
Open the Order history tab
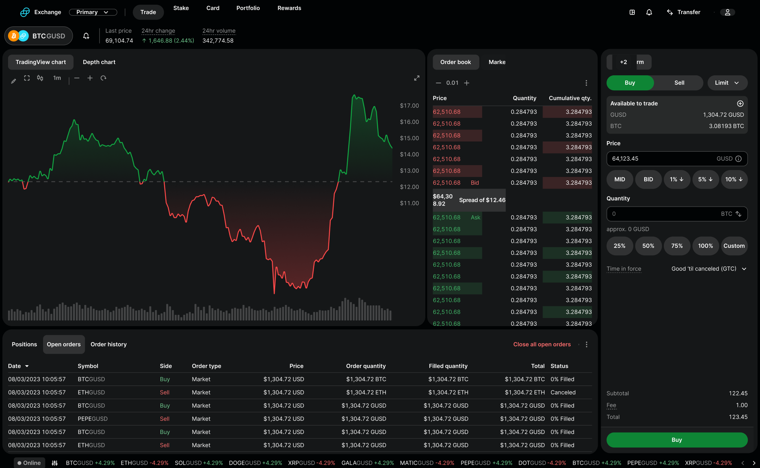(109, 344)
